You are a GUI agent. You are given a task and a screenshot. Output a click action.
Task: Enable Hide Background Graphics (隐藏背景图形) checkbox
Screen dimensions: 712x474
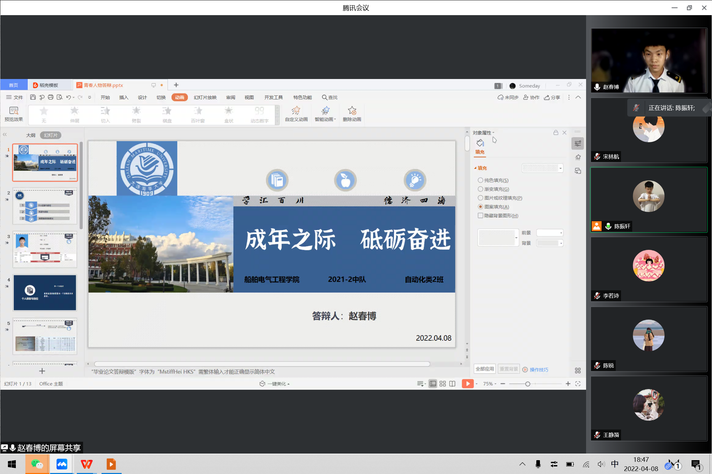click(x=481, y=216)
